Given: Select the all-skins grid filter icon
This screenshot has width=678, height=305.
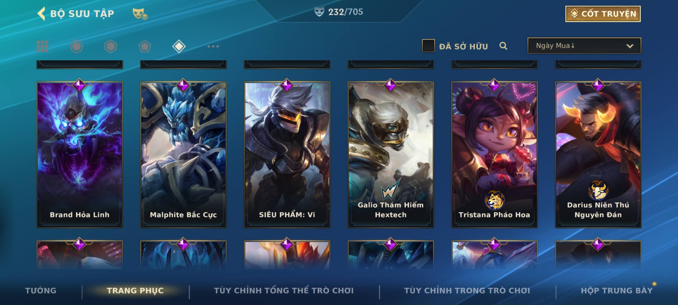Looking at the screenshot, I should tap(42, 46).
